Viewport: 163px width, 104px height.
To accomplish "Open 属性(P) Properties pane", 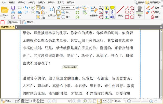I will 29,22.
